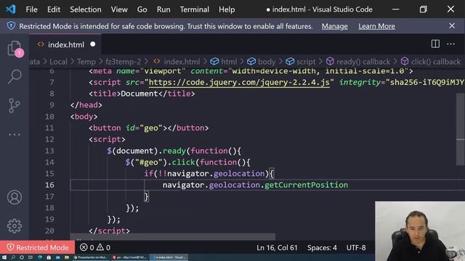The width and height of the screenshot is (465, 261).
Task: Expand the fz3temp-2 breadcrumb segment
Action: pos(124,62)
